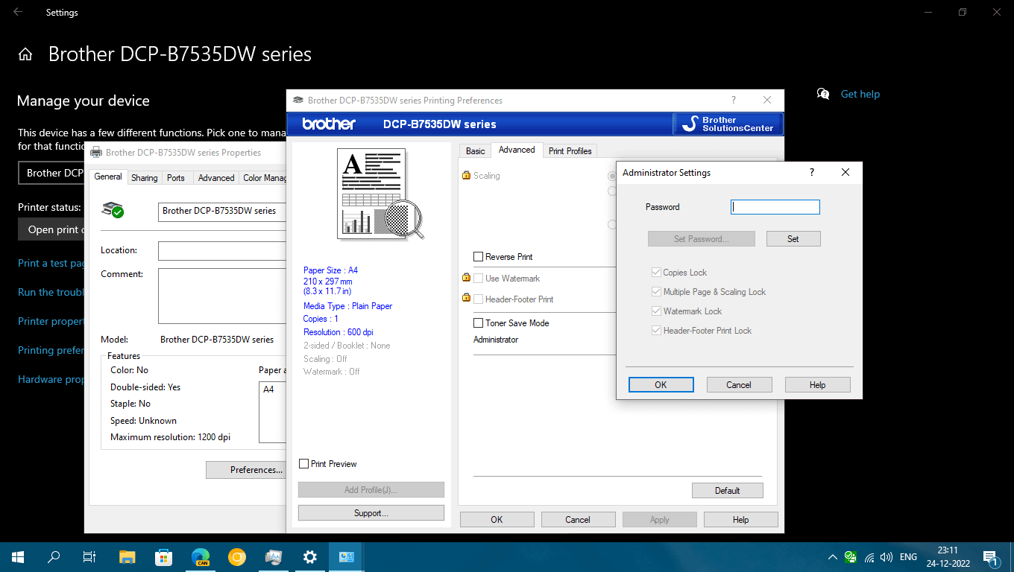This screenshot has width=1014, height=572.
Task: Click the lock icon beside Use Watermark
Action: pos(466,278)
